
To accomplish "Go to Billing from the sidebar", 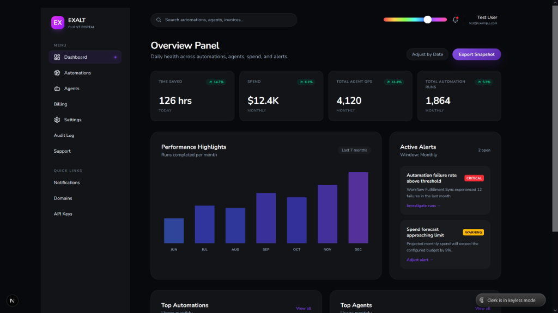I will point(60,104).
